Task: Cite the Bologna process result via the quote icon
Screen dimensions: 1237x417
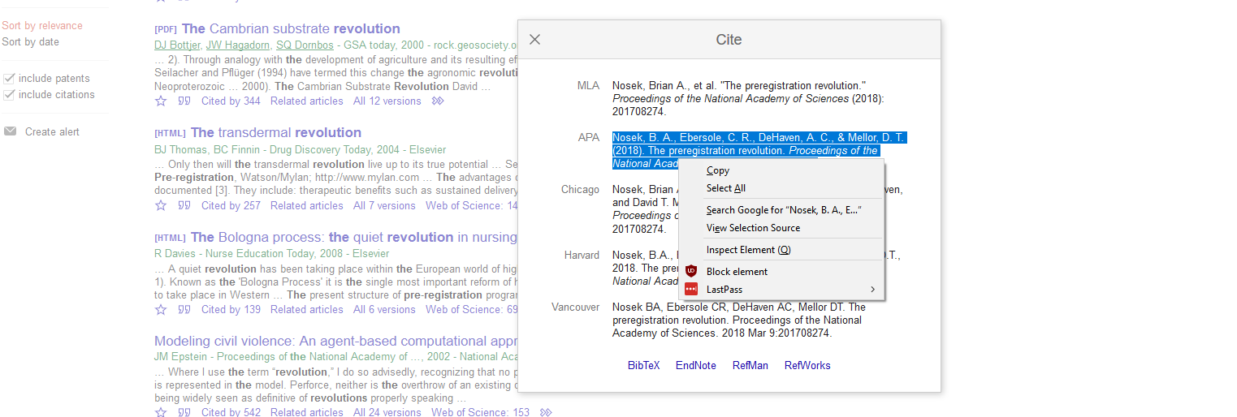Action: (184, 310)
